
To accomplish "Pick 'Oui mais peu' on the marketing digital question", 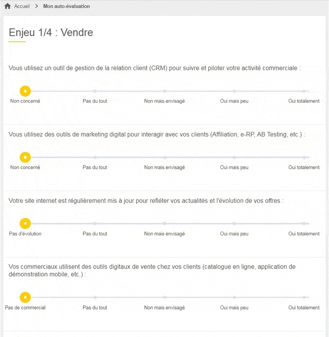I will click(234, 157).
